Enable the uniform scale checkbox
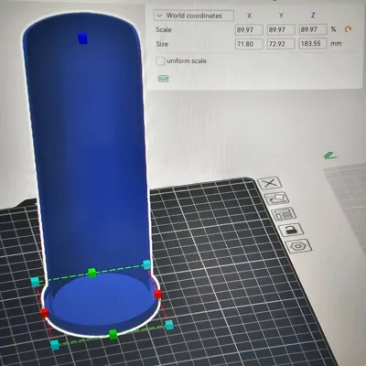366x366 pixels. (x=160, y=61)
